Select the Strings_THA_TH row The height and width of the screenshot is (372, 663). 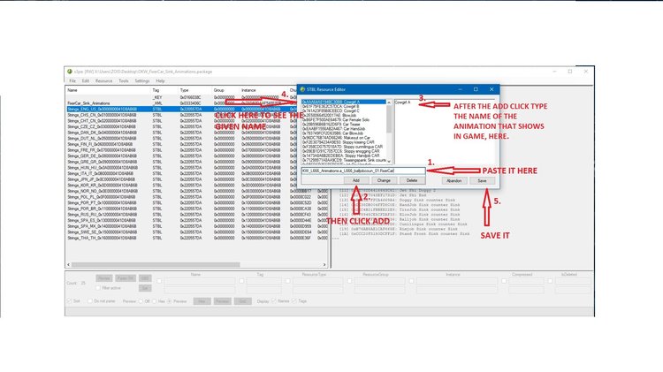[197, 238]
